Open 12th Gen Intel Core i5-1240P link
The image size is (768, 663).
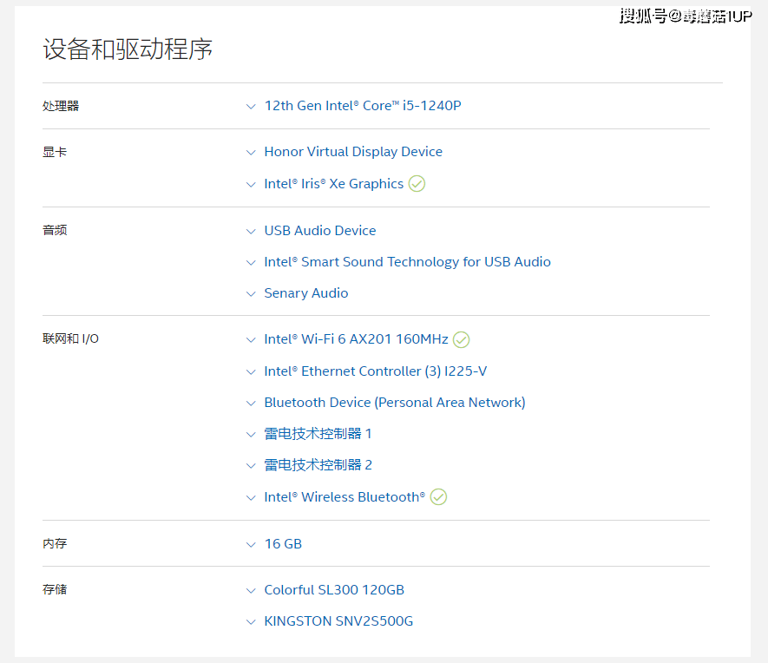point(363,106)
